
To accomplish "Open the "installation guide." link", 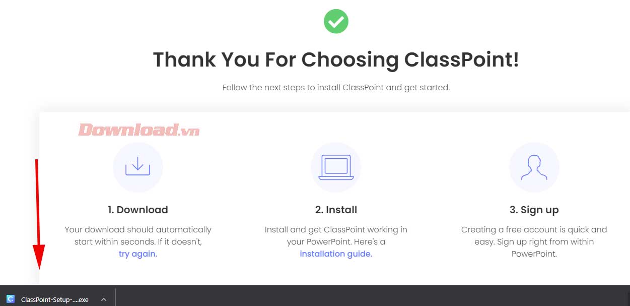I will (x=336, y=254).
